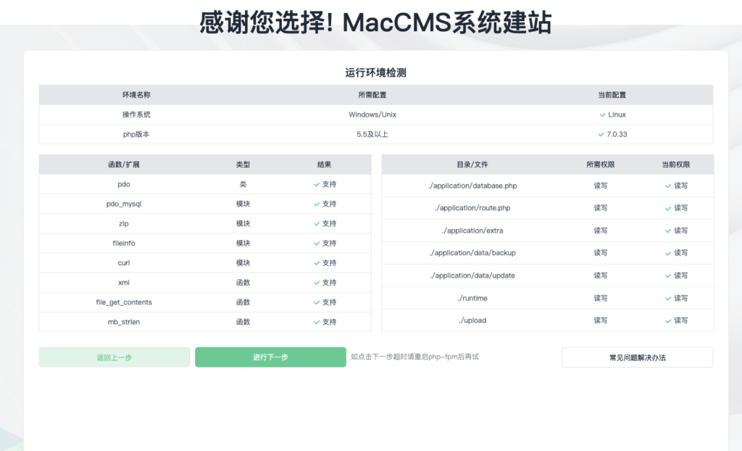Screen dimensions: 742x451
Task: Click the 支持 checkmark for mb_strlen
Action: (316, 321)
